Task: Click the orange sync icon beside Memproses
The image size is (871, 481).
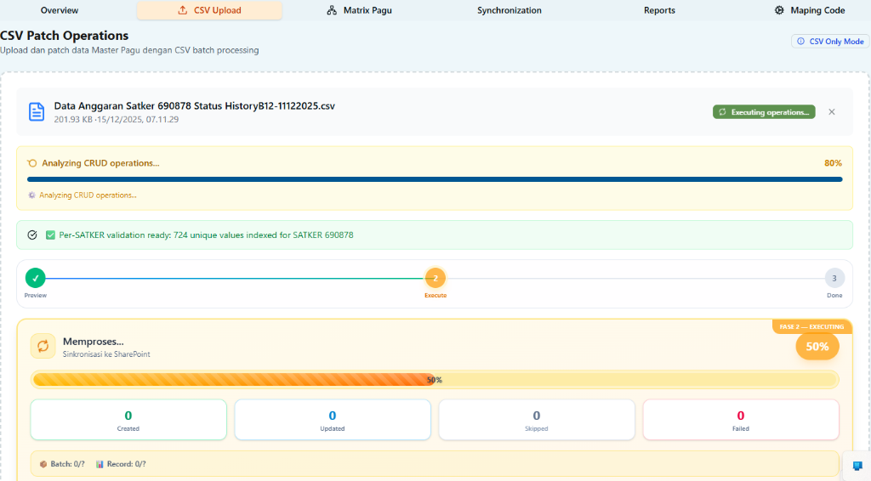Action: click(x=43, y=346)
